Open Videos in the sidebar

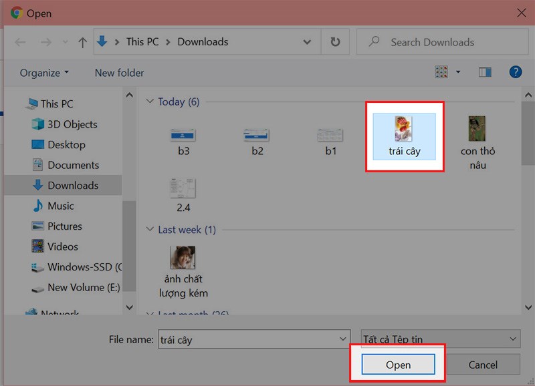click(x=55, y=246)
